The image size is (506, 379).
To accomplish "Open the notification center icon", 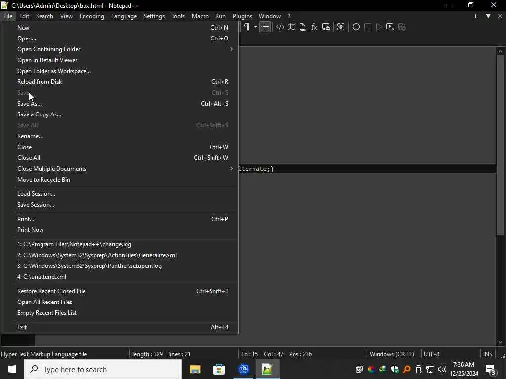I will (x=491, y=369).
